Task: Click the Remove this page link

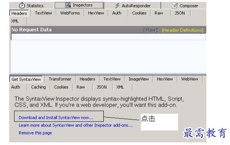Action: click(35, 133)
